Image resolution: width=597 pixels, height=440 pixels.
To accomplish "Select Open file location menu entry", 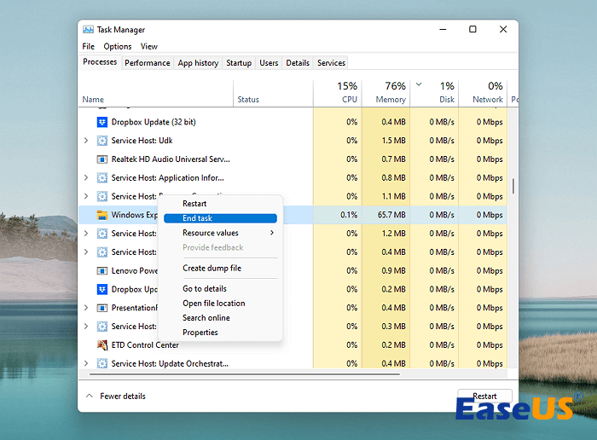I will coord(220,304).
